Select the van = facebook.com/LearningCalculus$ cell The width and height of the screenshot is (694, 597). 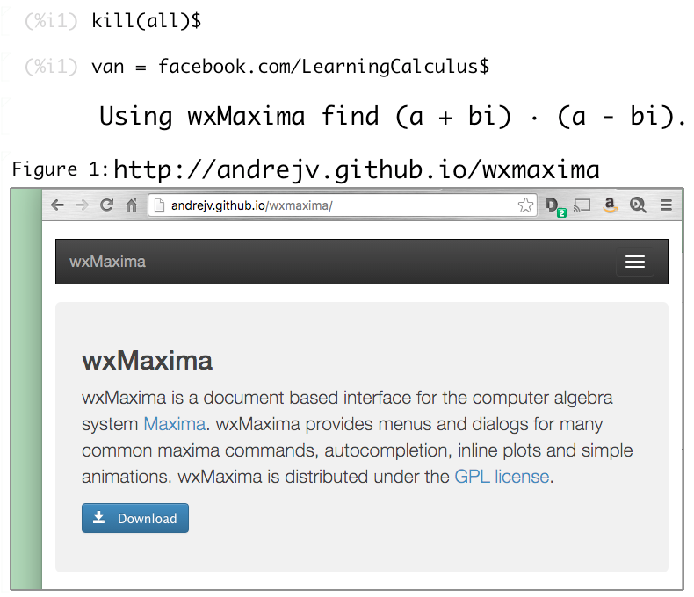coord(291,67)
